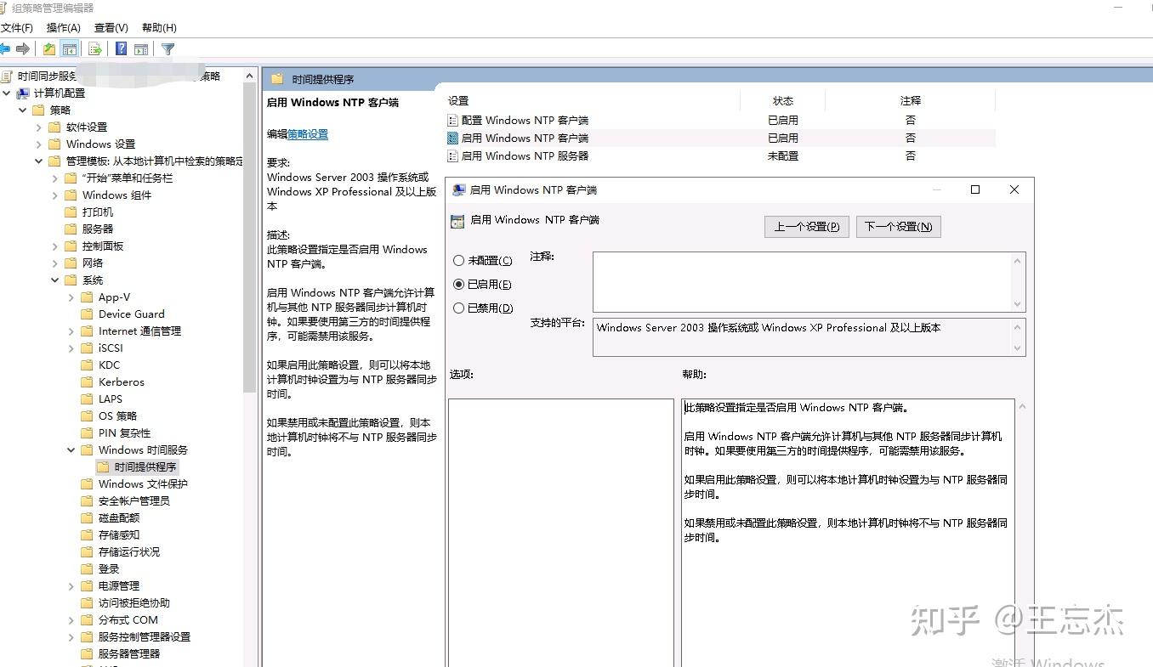Select the KDC tree item
Viewport: 1153px width, 667px height.
click(109, 365)
